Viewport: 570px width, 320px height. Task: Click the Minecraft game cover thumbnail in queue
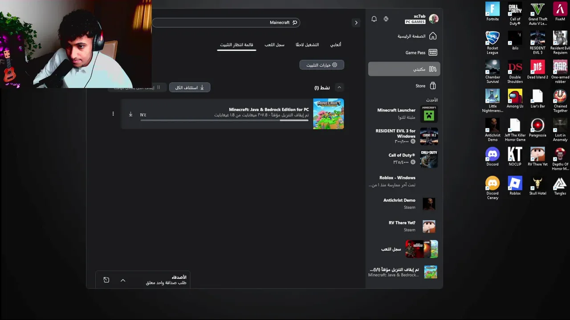pyautogui.click(x=329, y=114)
